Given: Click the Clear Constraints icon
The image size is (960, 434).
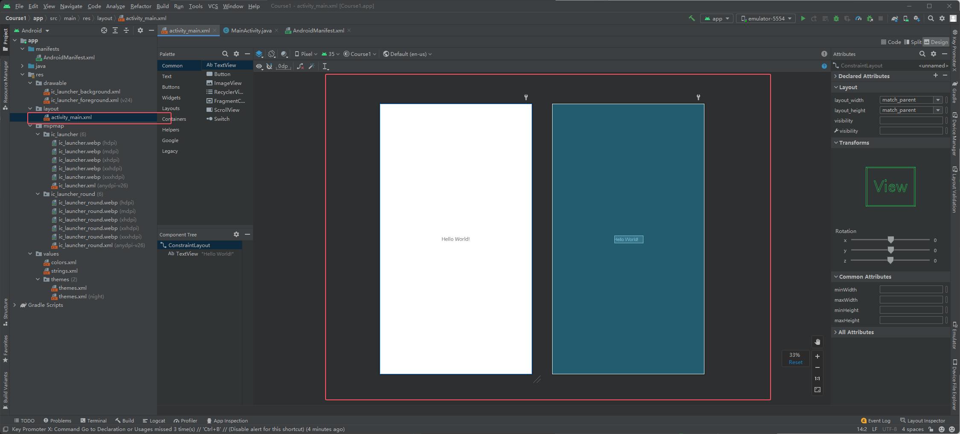Looking at the screenshot, I should click(x=300, y=66).
